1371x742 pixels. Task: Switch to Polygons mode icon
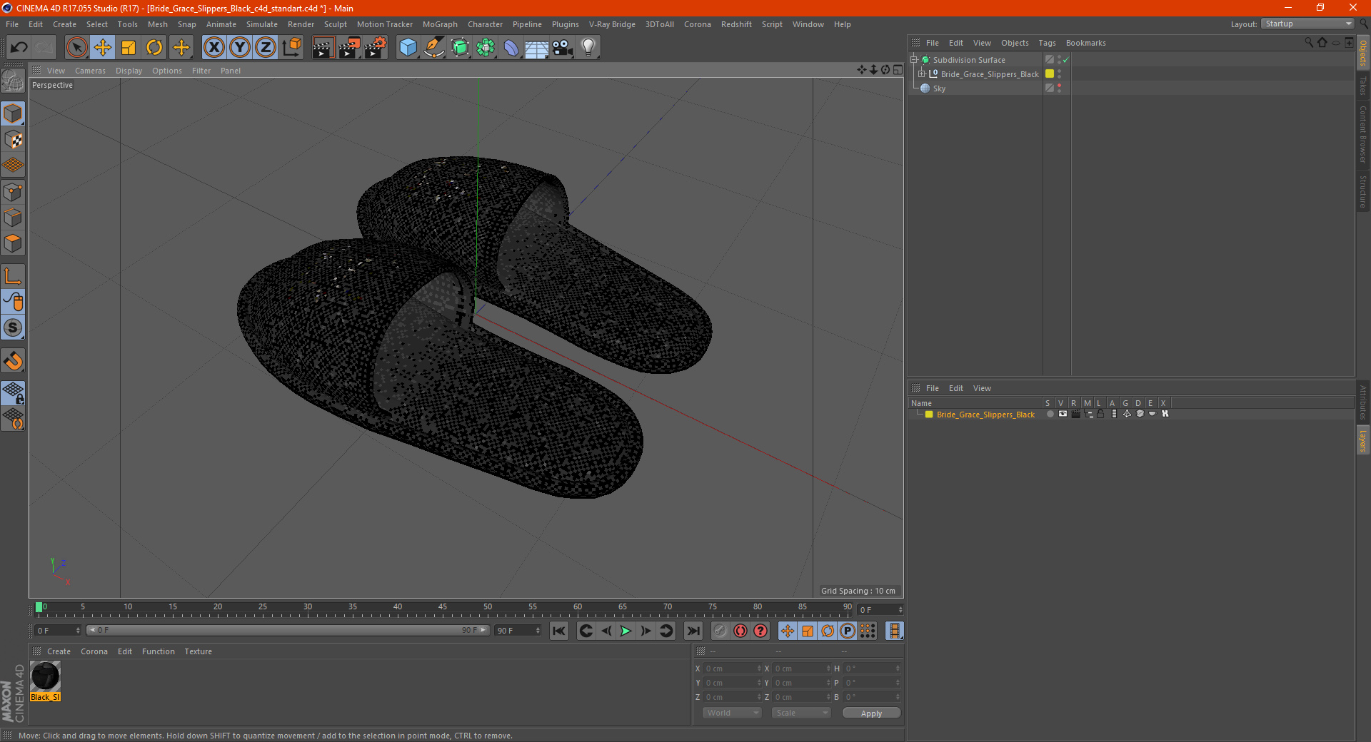coord(13,243)
